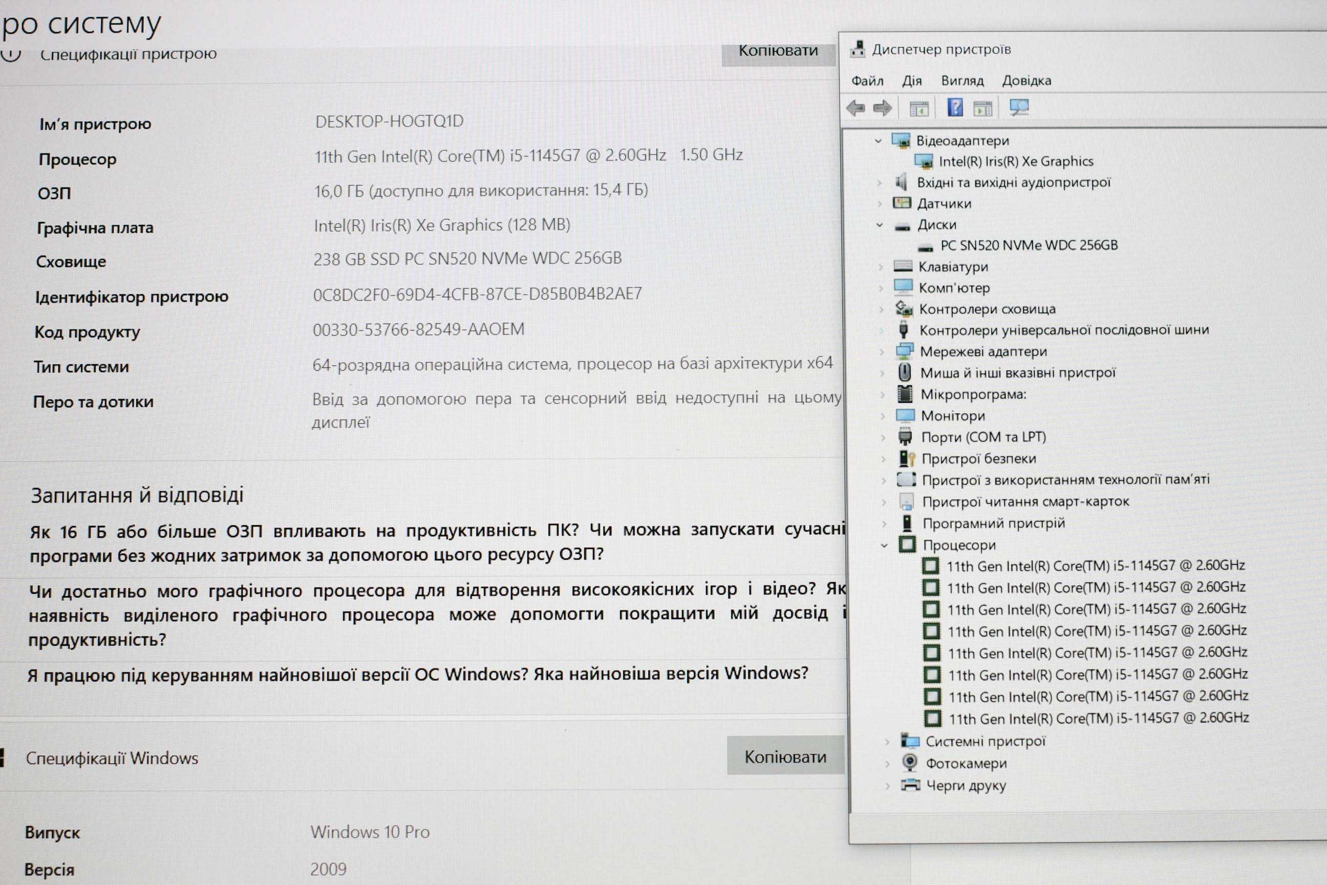Select Пристрої з використанням технології пам'яті
The height and width of the screenshot is (885, 1327).
click(x=1065, y=480)
